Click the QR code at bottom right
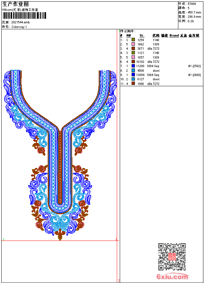The width and height of the screenshot is (204, 283). [x=172, y=257]
